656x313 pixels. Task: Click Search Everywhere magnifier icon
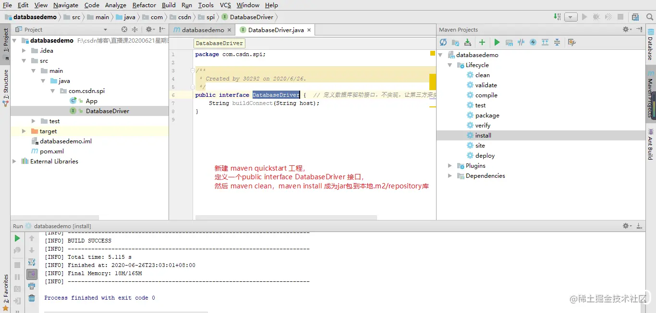(649, 17)
